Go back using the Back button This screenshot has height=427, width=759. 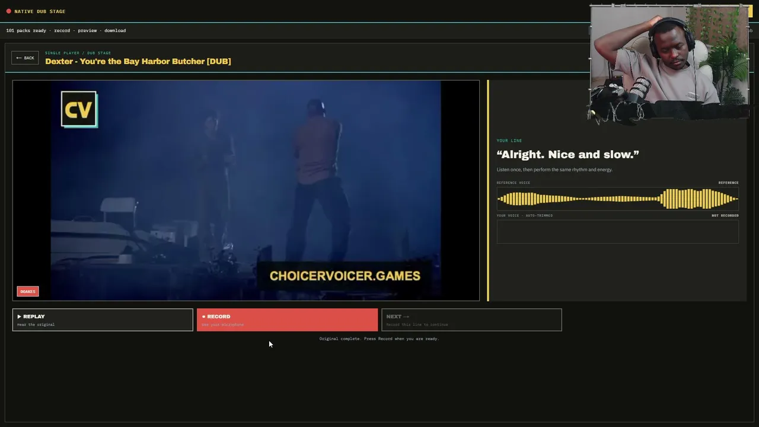pyautogui.click(x=25, y=58)
